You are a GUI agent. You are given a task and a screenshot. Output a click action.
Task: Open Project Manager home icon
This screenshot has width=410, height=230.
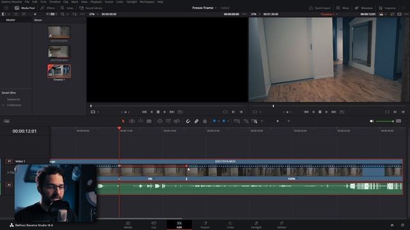click(x=392, y=225)
